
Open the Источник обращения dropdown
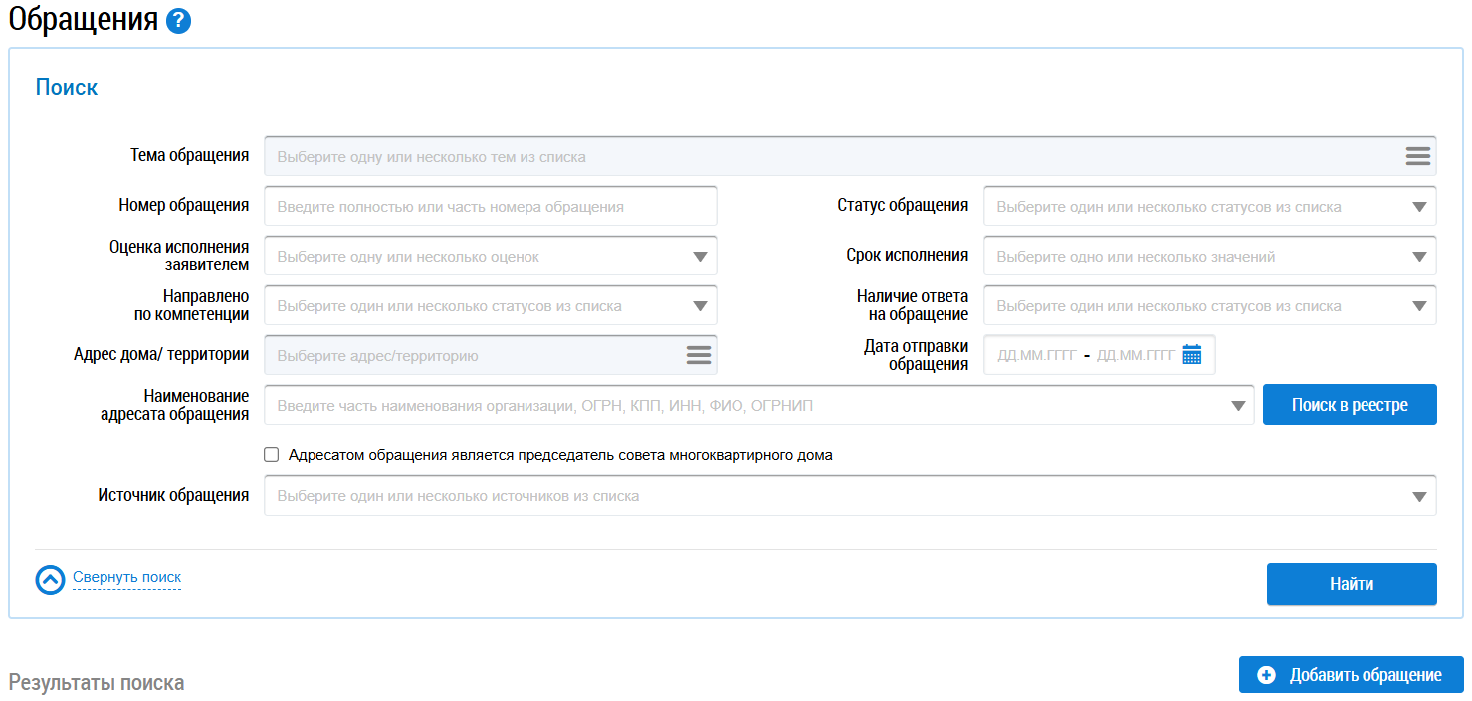pos(1418,496)
